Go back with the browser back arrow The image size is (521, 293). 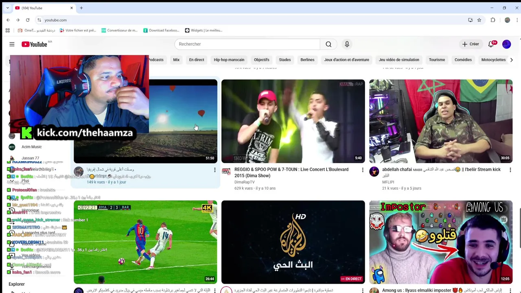coord(8,20)
